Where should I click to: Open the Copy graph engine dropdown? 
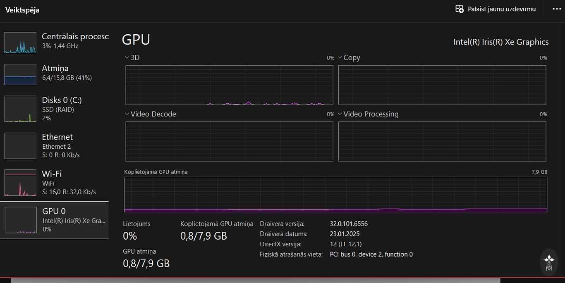(340, 58)
